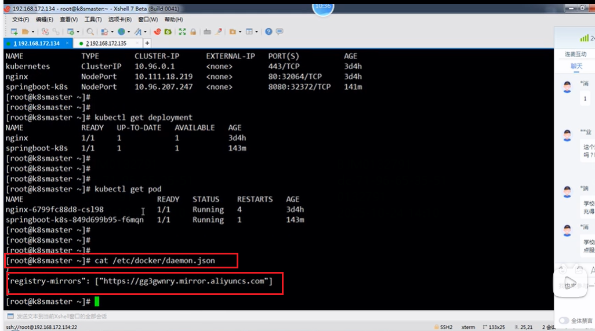
Task: Switch to session tab 1 192.168.172.134
Action: point(37,43)
